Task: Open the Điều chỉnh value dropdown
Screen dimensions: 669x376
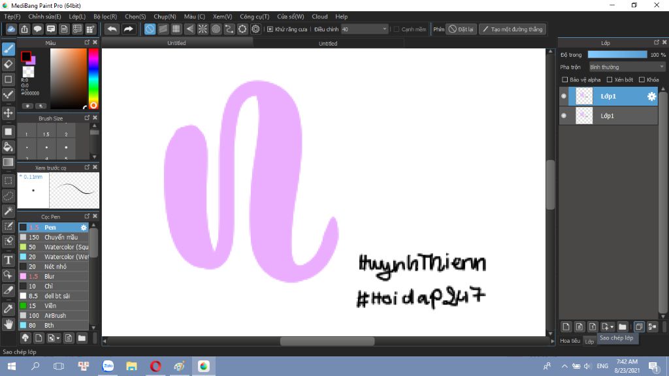Action: (365, 29)
